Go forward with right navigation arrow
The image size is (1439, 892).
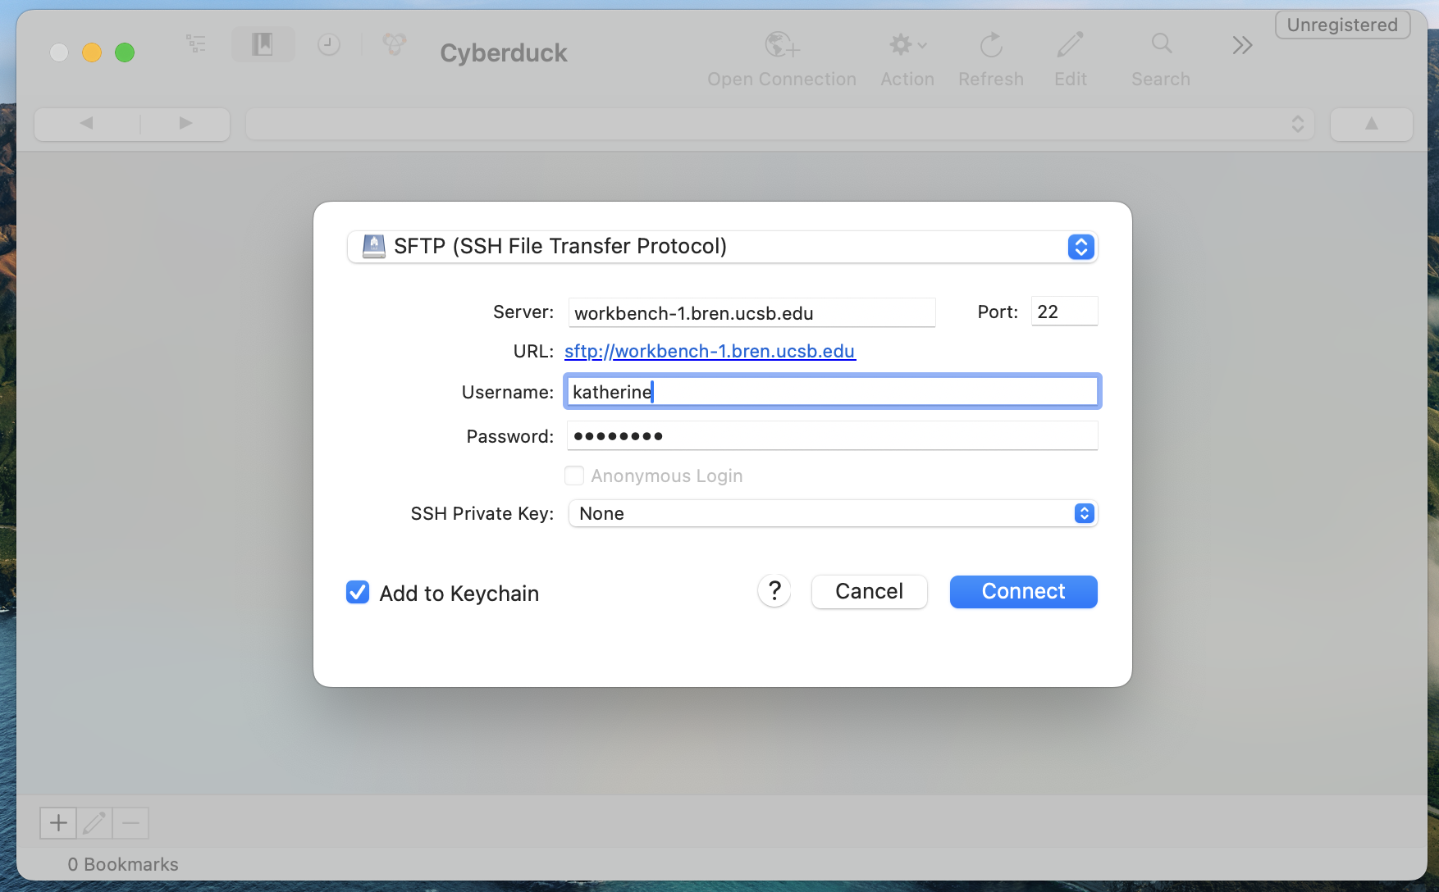click(185, 124)
